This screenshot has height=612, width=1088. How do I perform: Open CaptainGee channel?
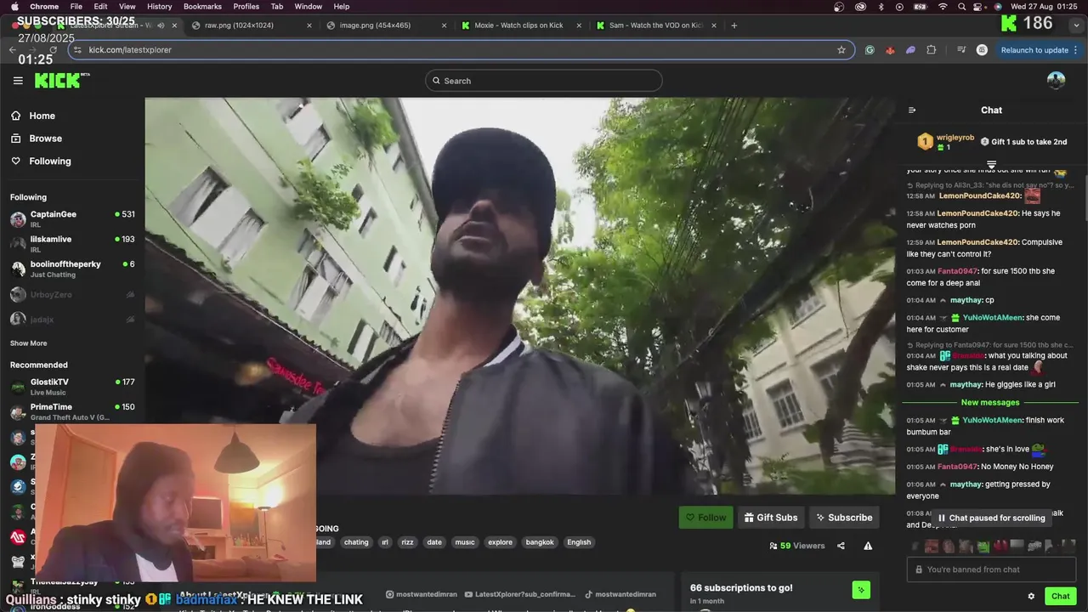click(72, 218)
